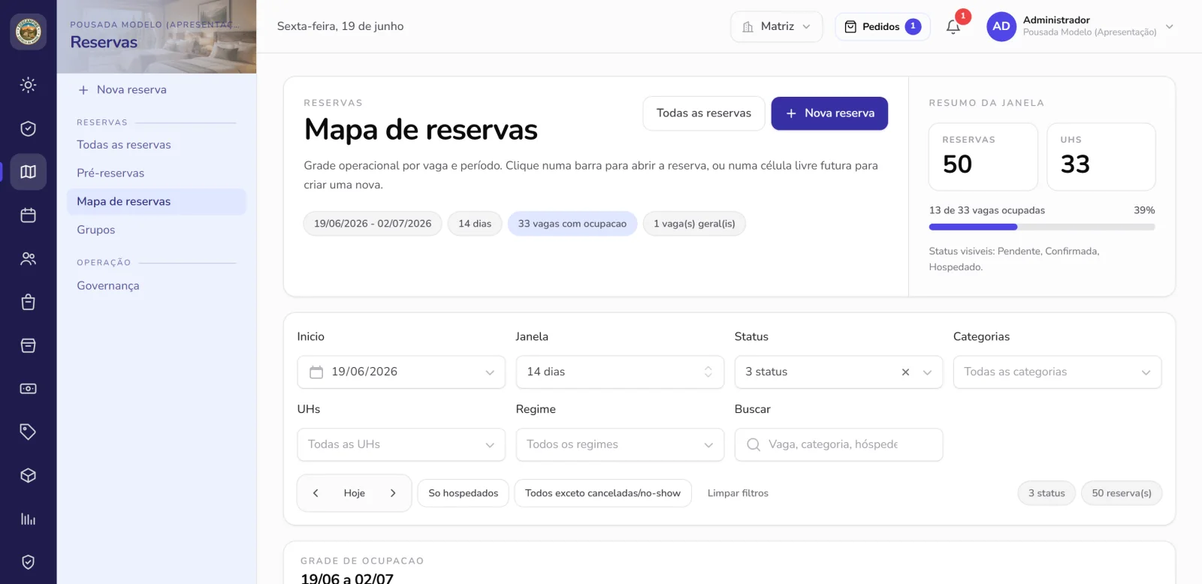Click the pousada logo in the sidebar
Screen dimensions: 1202x584
coord(29,32)
